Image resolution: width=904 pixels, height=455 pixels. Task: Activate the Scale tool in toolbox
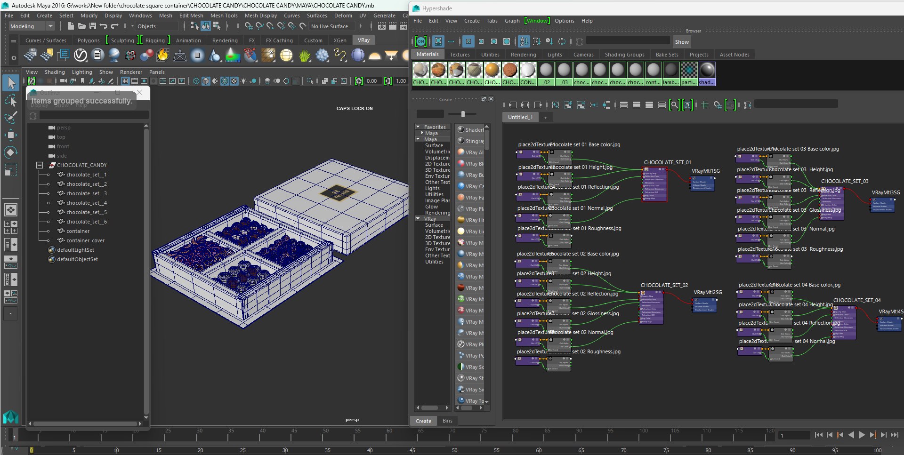[x=11, y=169]
